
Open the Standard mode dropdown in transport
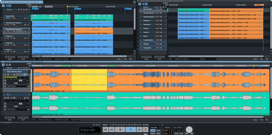[x=155, y=127]
